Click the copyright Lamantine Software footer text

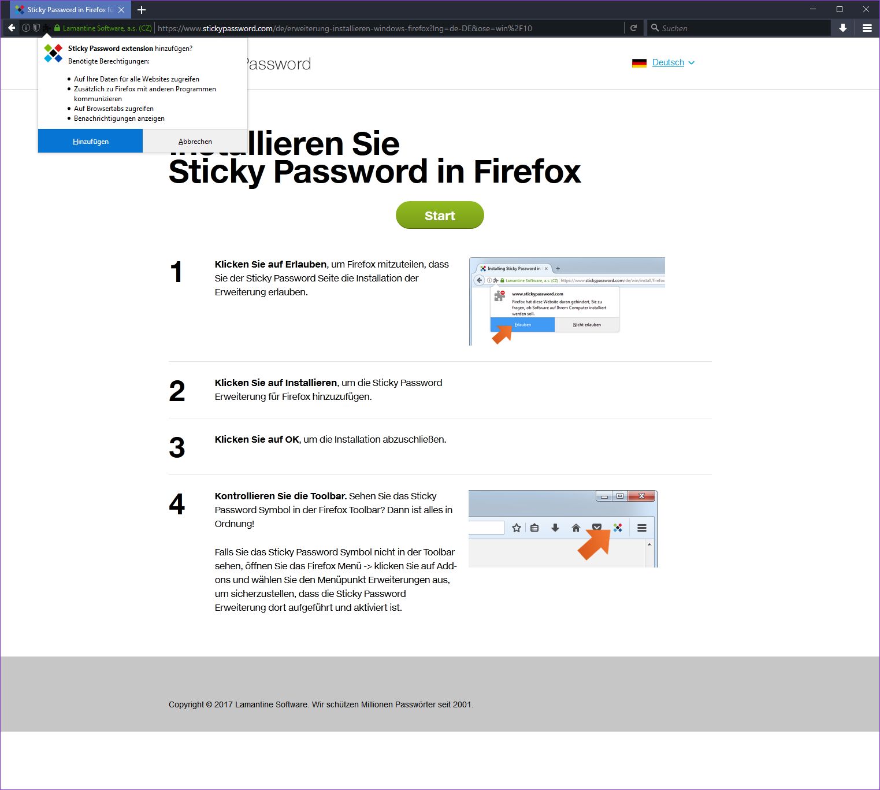point(321,704)
